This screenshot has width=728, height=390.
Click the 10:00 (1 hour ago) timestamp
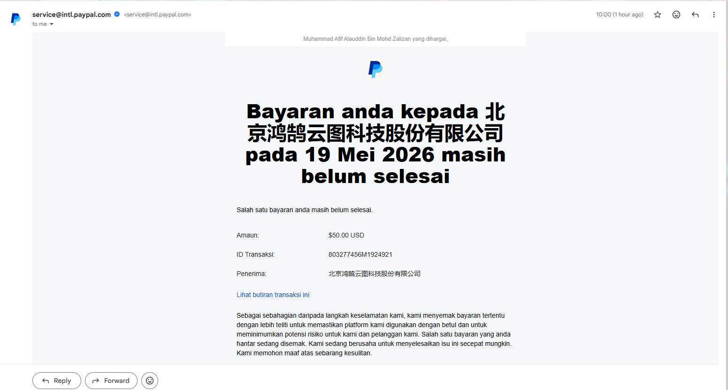(620, 15)
